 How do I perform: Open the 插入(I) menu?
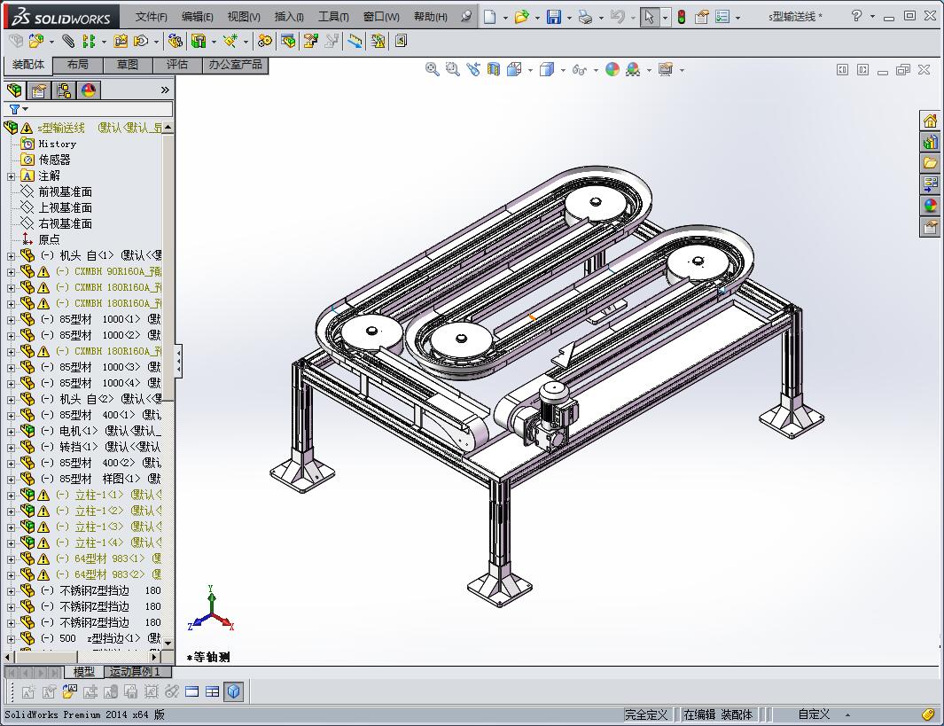(x=289, y=17)
